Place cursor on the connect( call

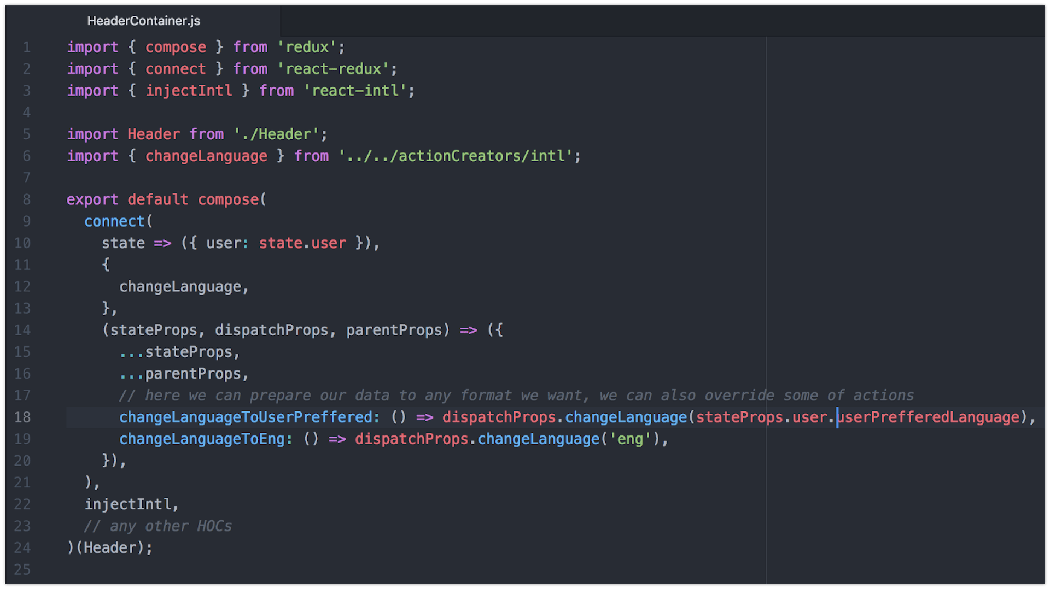pyautogui.click(x=114, y=221)
